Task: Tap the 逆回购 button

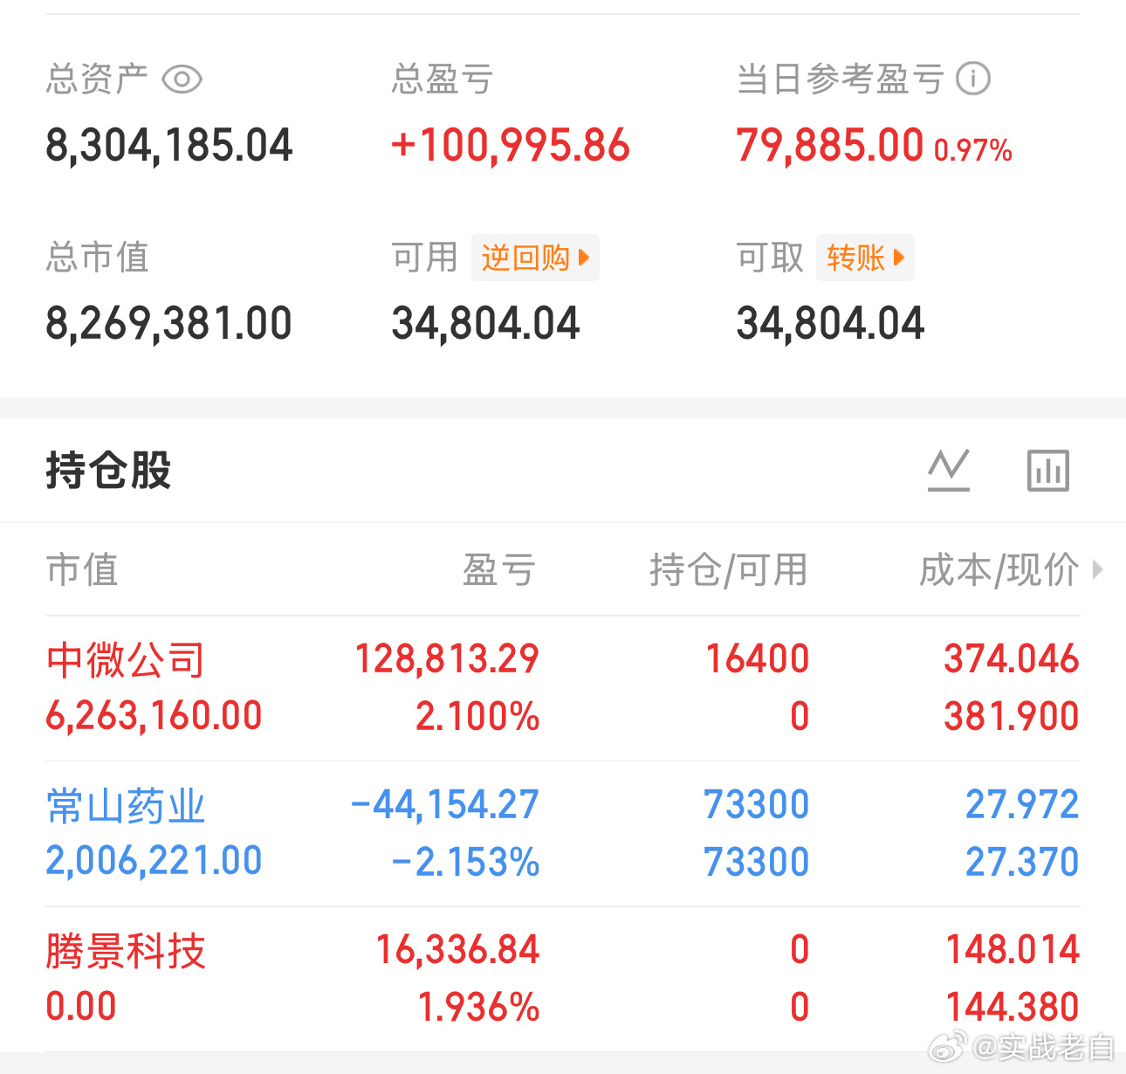Action: 535,258
